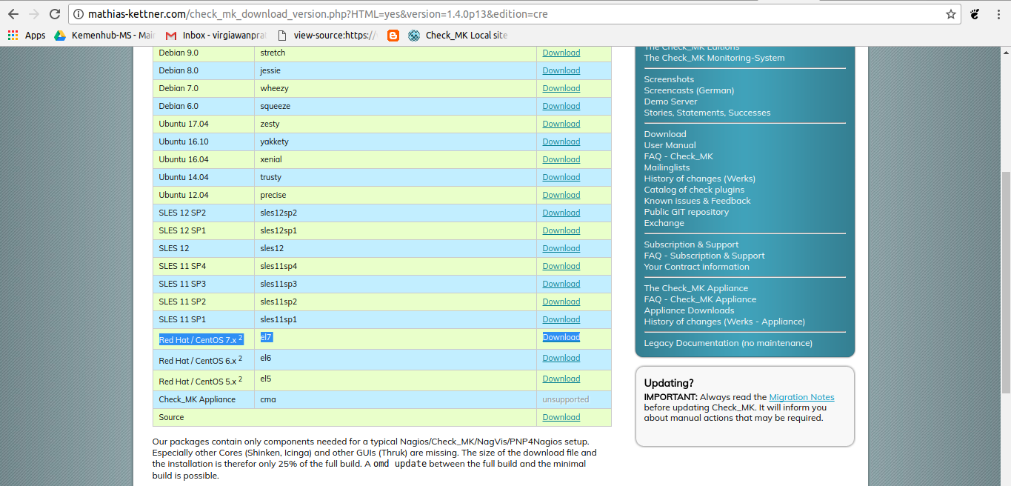
Task: Open the sidebar Download menu item
Action: [x=665, y=134]
